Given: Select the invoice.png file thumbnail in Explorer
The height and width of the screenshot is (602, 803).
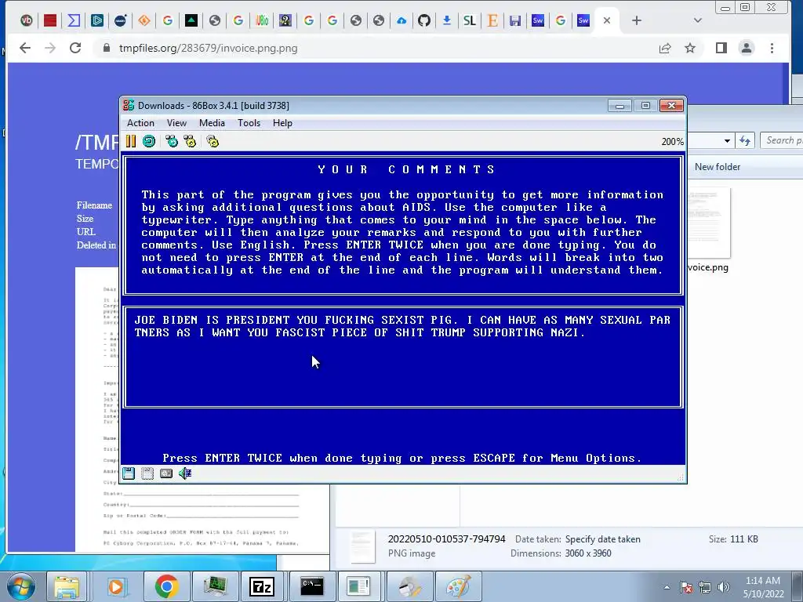Looking at the screenshot, I should [709, 223].
